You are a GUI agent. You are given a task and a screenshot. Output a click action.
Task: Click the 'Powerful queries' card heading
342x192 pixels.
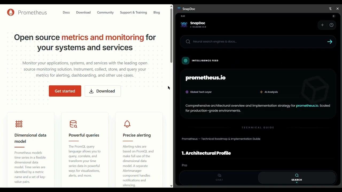pos(84,135)
